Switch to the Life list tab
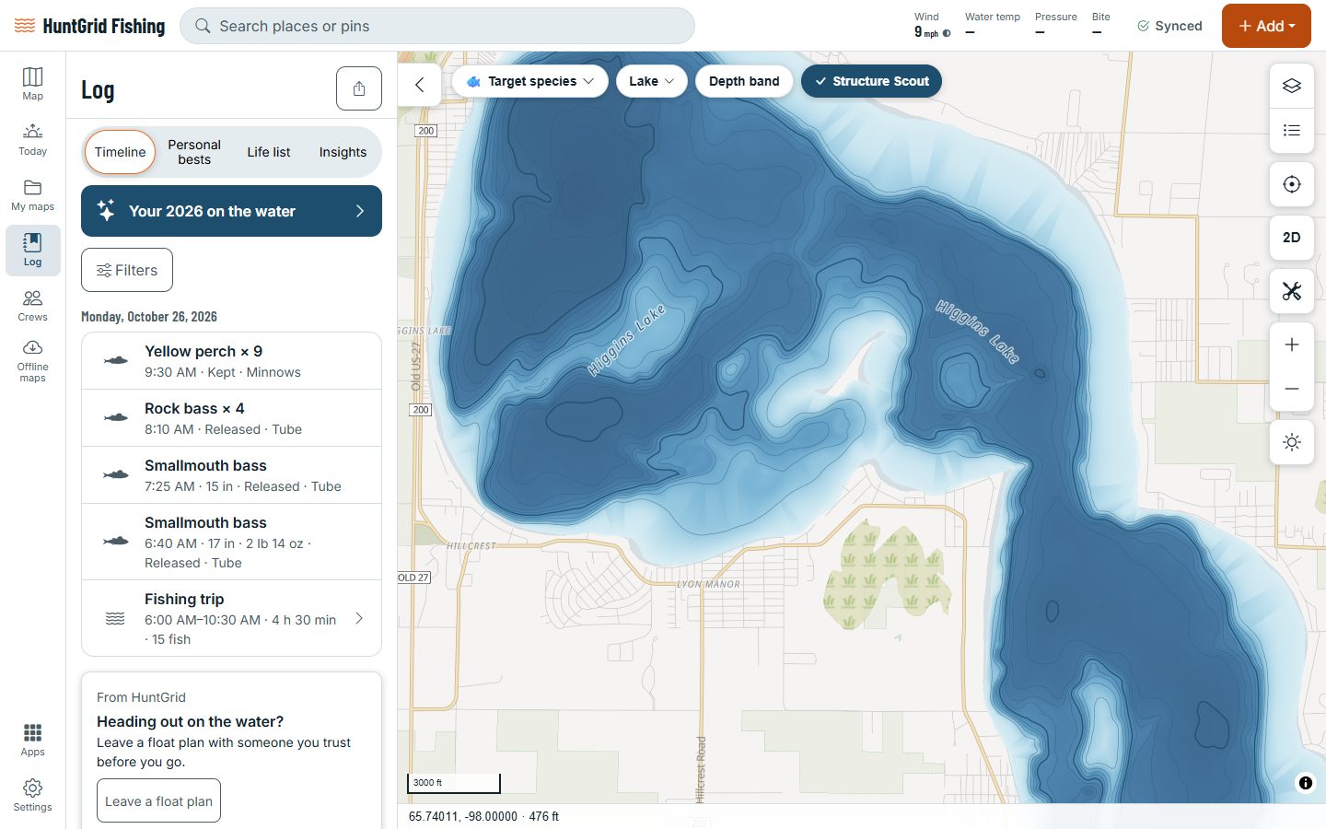This screenshot has height=829, width=1326. (x=269, y=152)
